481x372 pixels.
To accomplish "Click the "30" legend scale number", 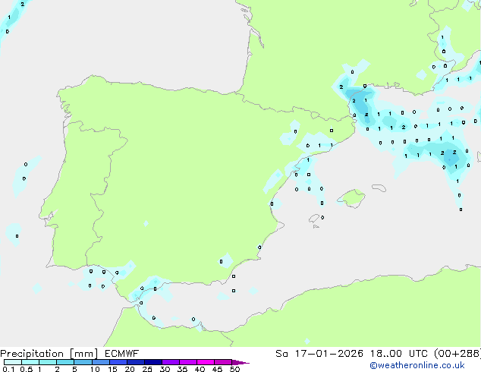I will tap(165, 369).
